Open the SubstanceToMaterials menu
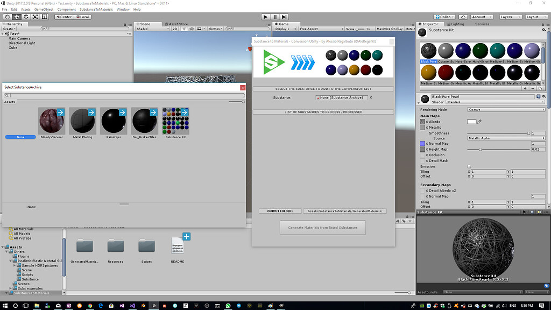 pos(96,9)
